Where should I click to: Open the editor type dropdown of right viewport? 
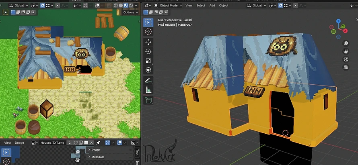pos(148,6)
